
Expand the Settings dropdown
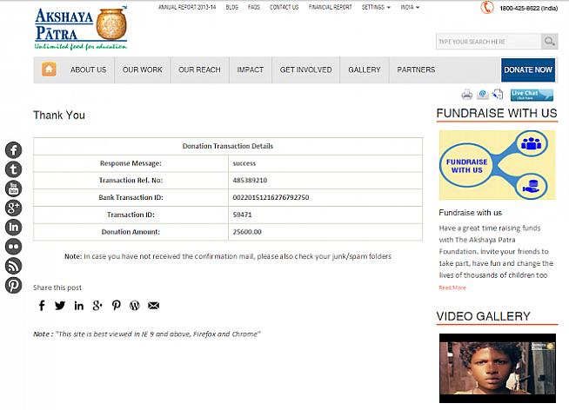(375, 7)
